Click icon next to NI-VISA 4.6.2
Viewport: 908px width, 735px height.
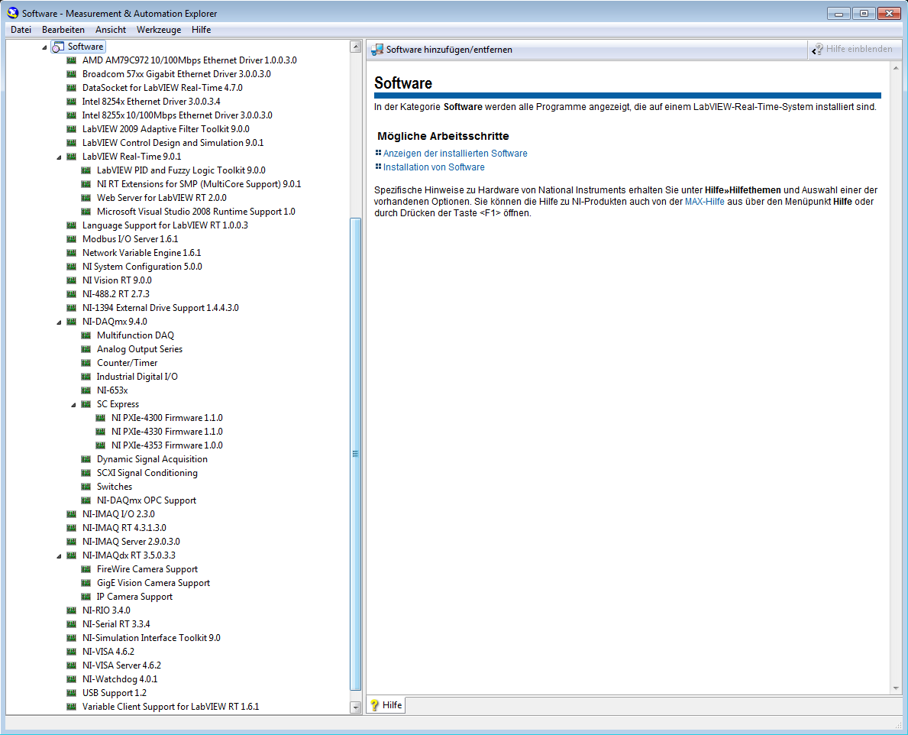(71, 652)
